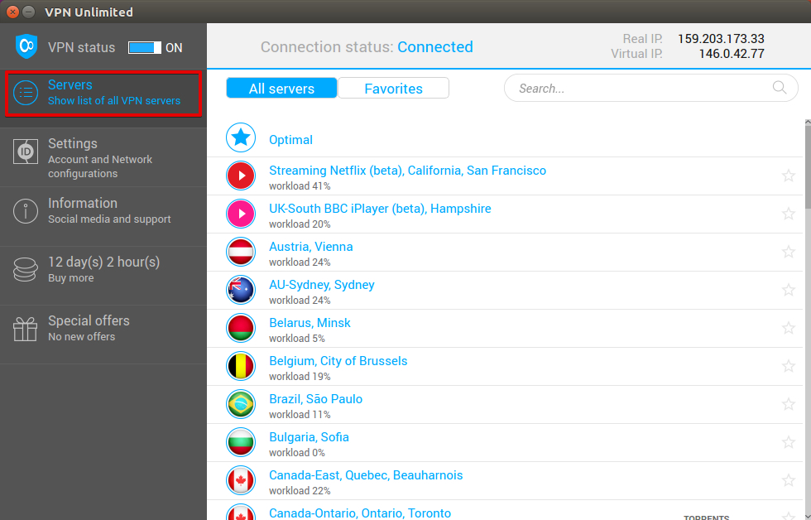Click the Australia flag icon

[x=241, y=290]
